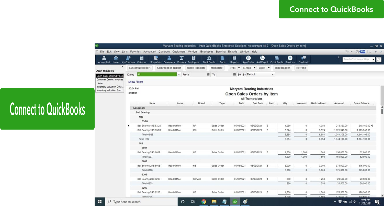Screen dimensions: 384x206
Task: Open Chrome from the taskbar
Action: (204, 202)
